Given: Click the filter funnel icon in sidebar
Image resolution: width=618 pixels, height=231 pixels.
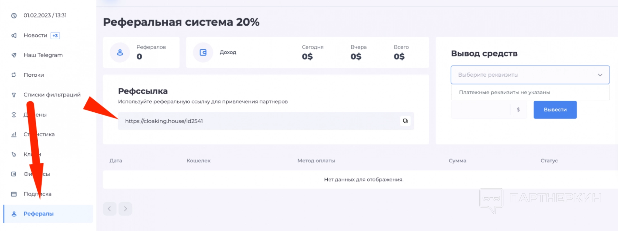Looking at the screenshot, I should pyautogui.click(x=14, y=95).
